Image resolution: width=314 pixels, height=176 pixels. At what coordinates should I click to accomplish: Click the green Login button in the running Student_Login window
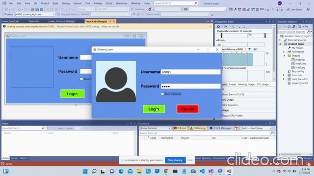click(154, 109)
